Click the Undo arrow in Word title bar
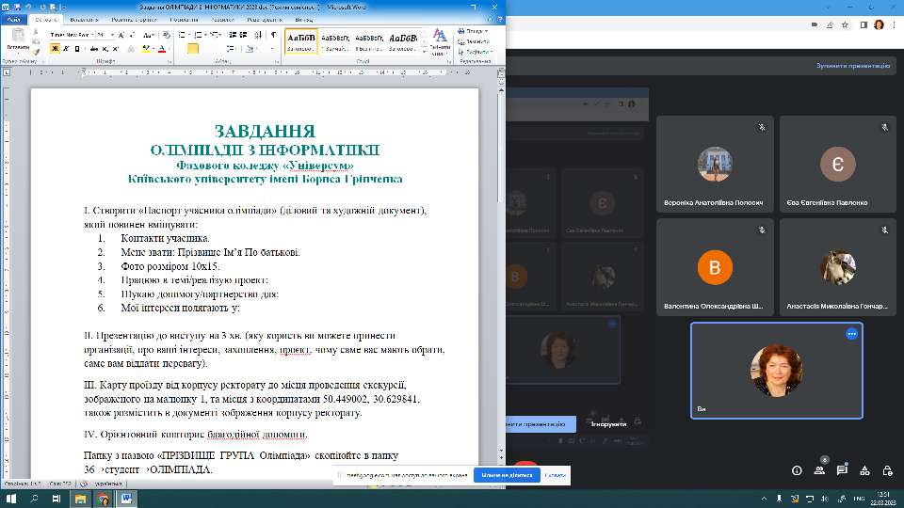Image resolution: width=904 pixels, height=508 pixels. click(28, 8)
